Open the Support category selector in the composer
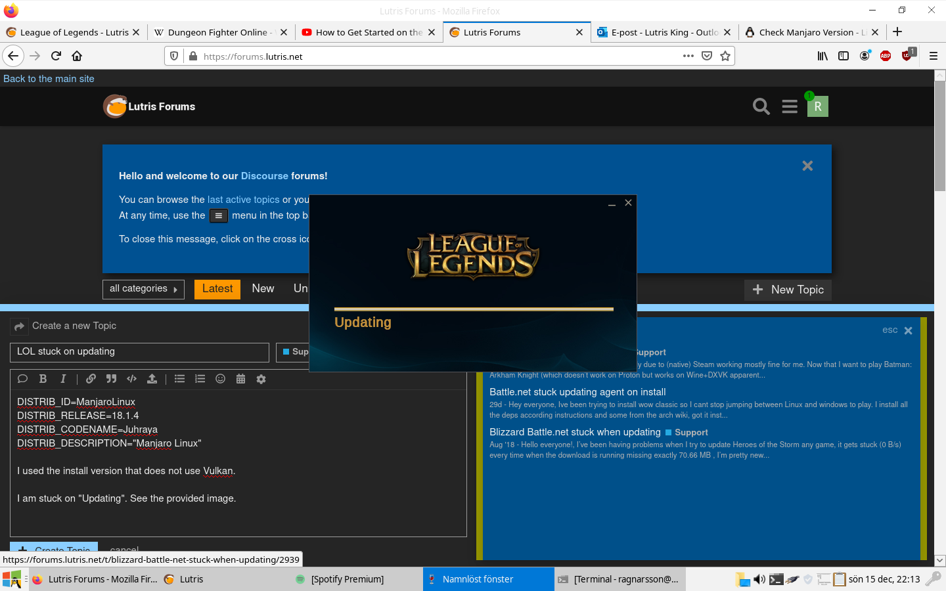This screenshot has height=591, width=946. pos(293,352)
